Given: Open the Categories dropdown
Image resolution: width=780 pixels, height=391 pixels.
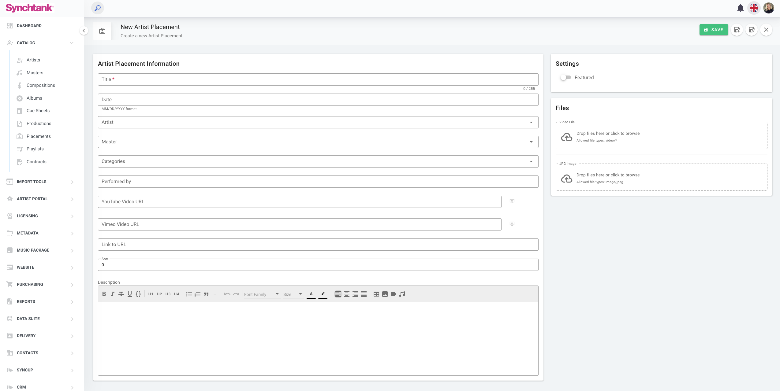Looking at the screenshot, I should click(x=318, y=161).
